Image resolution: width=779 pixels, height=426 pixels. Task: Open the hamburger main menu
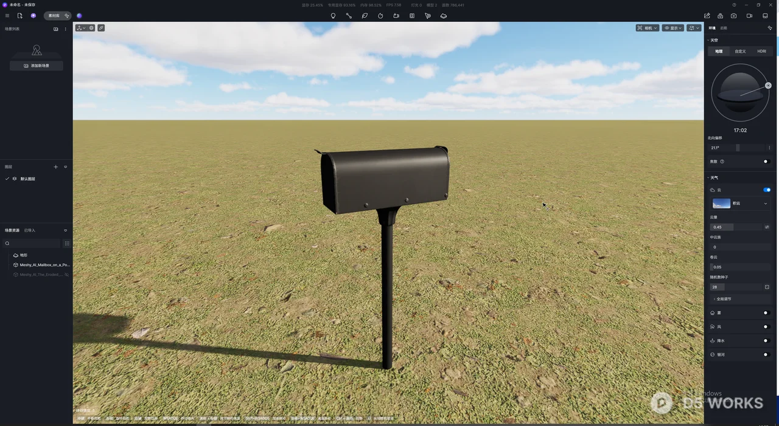[7, 16]
